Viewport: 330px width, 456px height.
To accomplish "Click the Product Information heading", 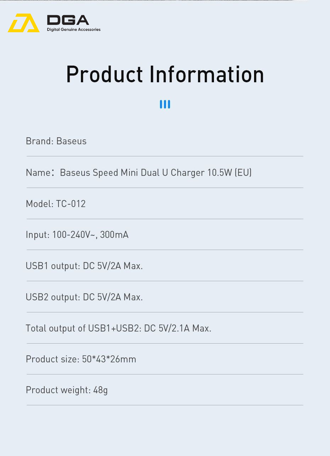I will [165, 74].
